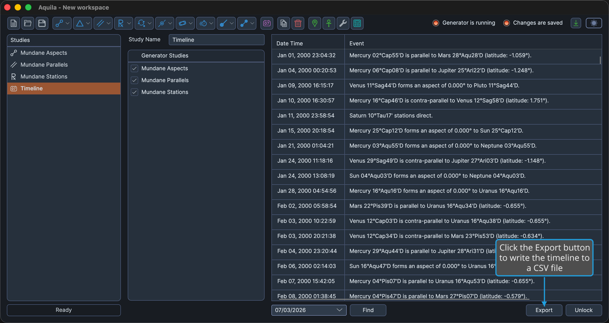Image resolution: width=609 pixels, height=323 pixels.
Task: Open dropdown arrow beside the ring-shaped icon
Action: tap(191, 23)
